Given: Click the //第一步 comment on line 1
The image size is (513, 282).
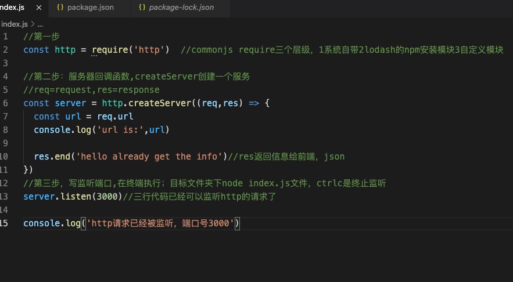Looking at the screenshot, I should click(41, 37).
